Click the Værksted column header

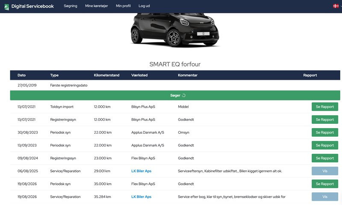point(139,75)
